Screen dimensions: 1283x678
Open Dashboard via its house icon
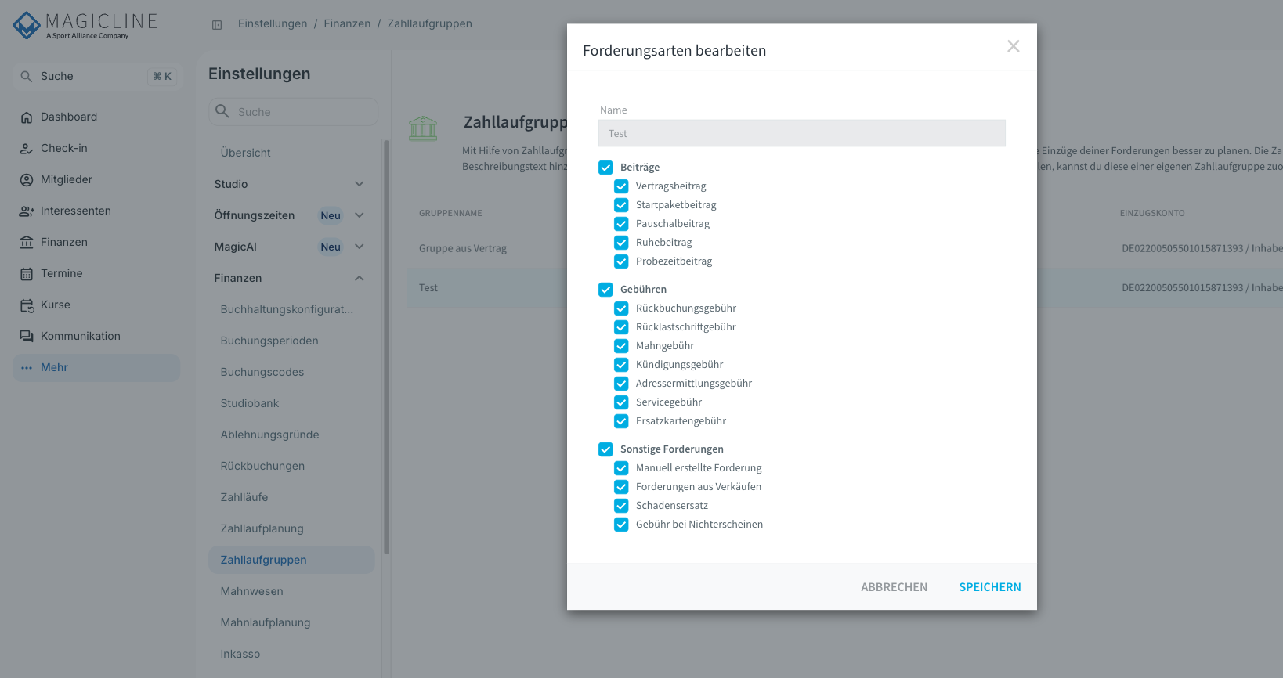[x=27, y=117]
